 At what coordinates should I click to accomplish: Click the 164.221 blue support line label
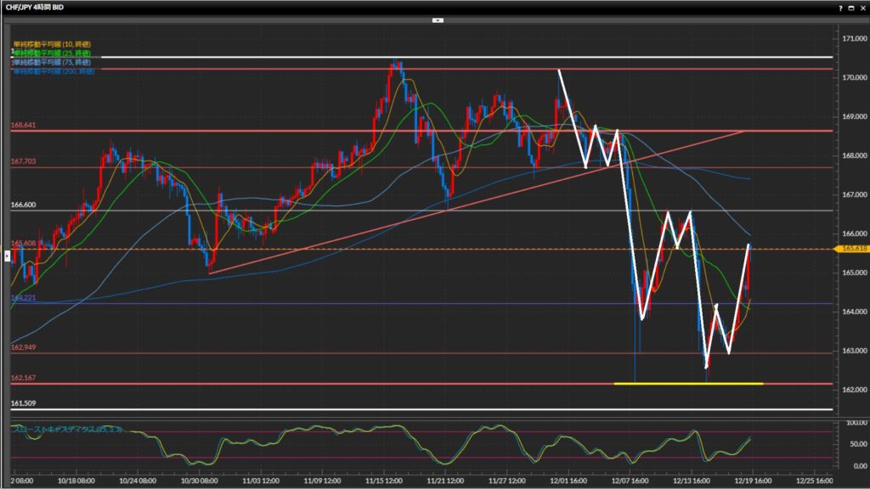23,298
